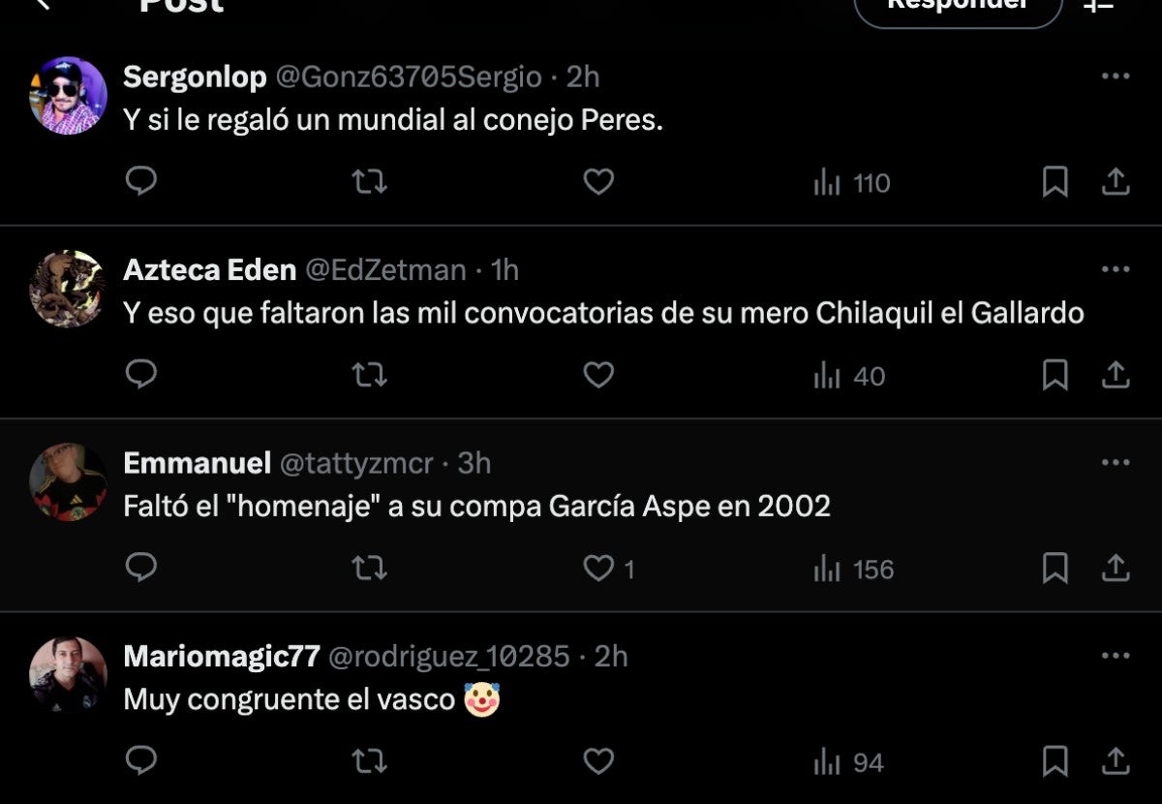Image resolution: width=1162 pixels, height=804 pixels.
Task: Share Mariomagic77's reply
Action: [1116, 762]
